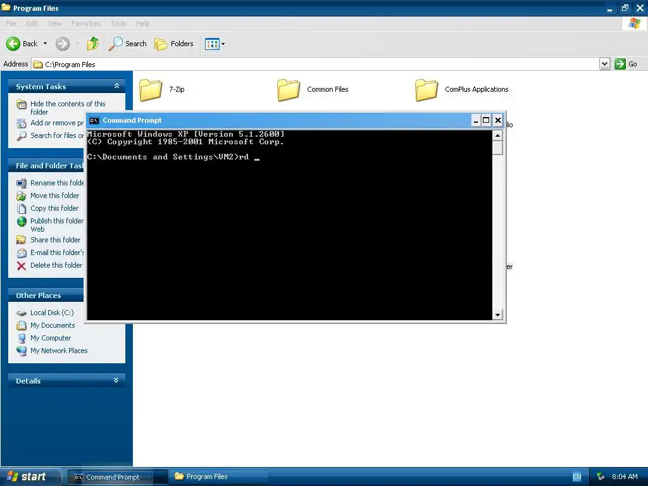The width and height of the screenshot is (648, 486).
Task: Click the network tray icon
Action: coord(601,477)
